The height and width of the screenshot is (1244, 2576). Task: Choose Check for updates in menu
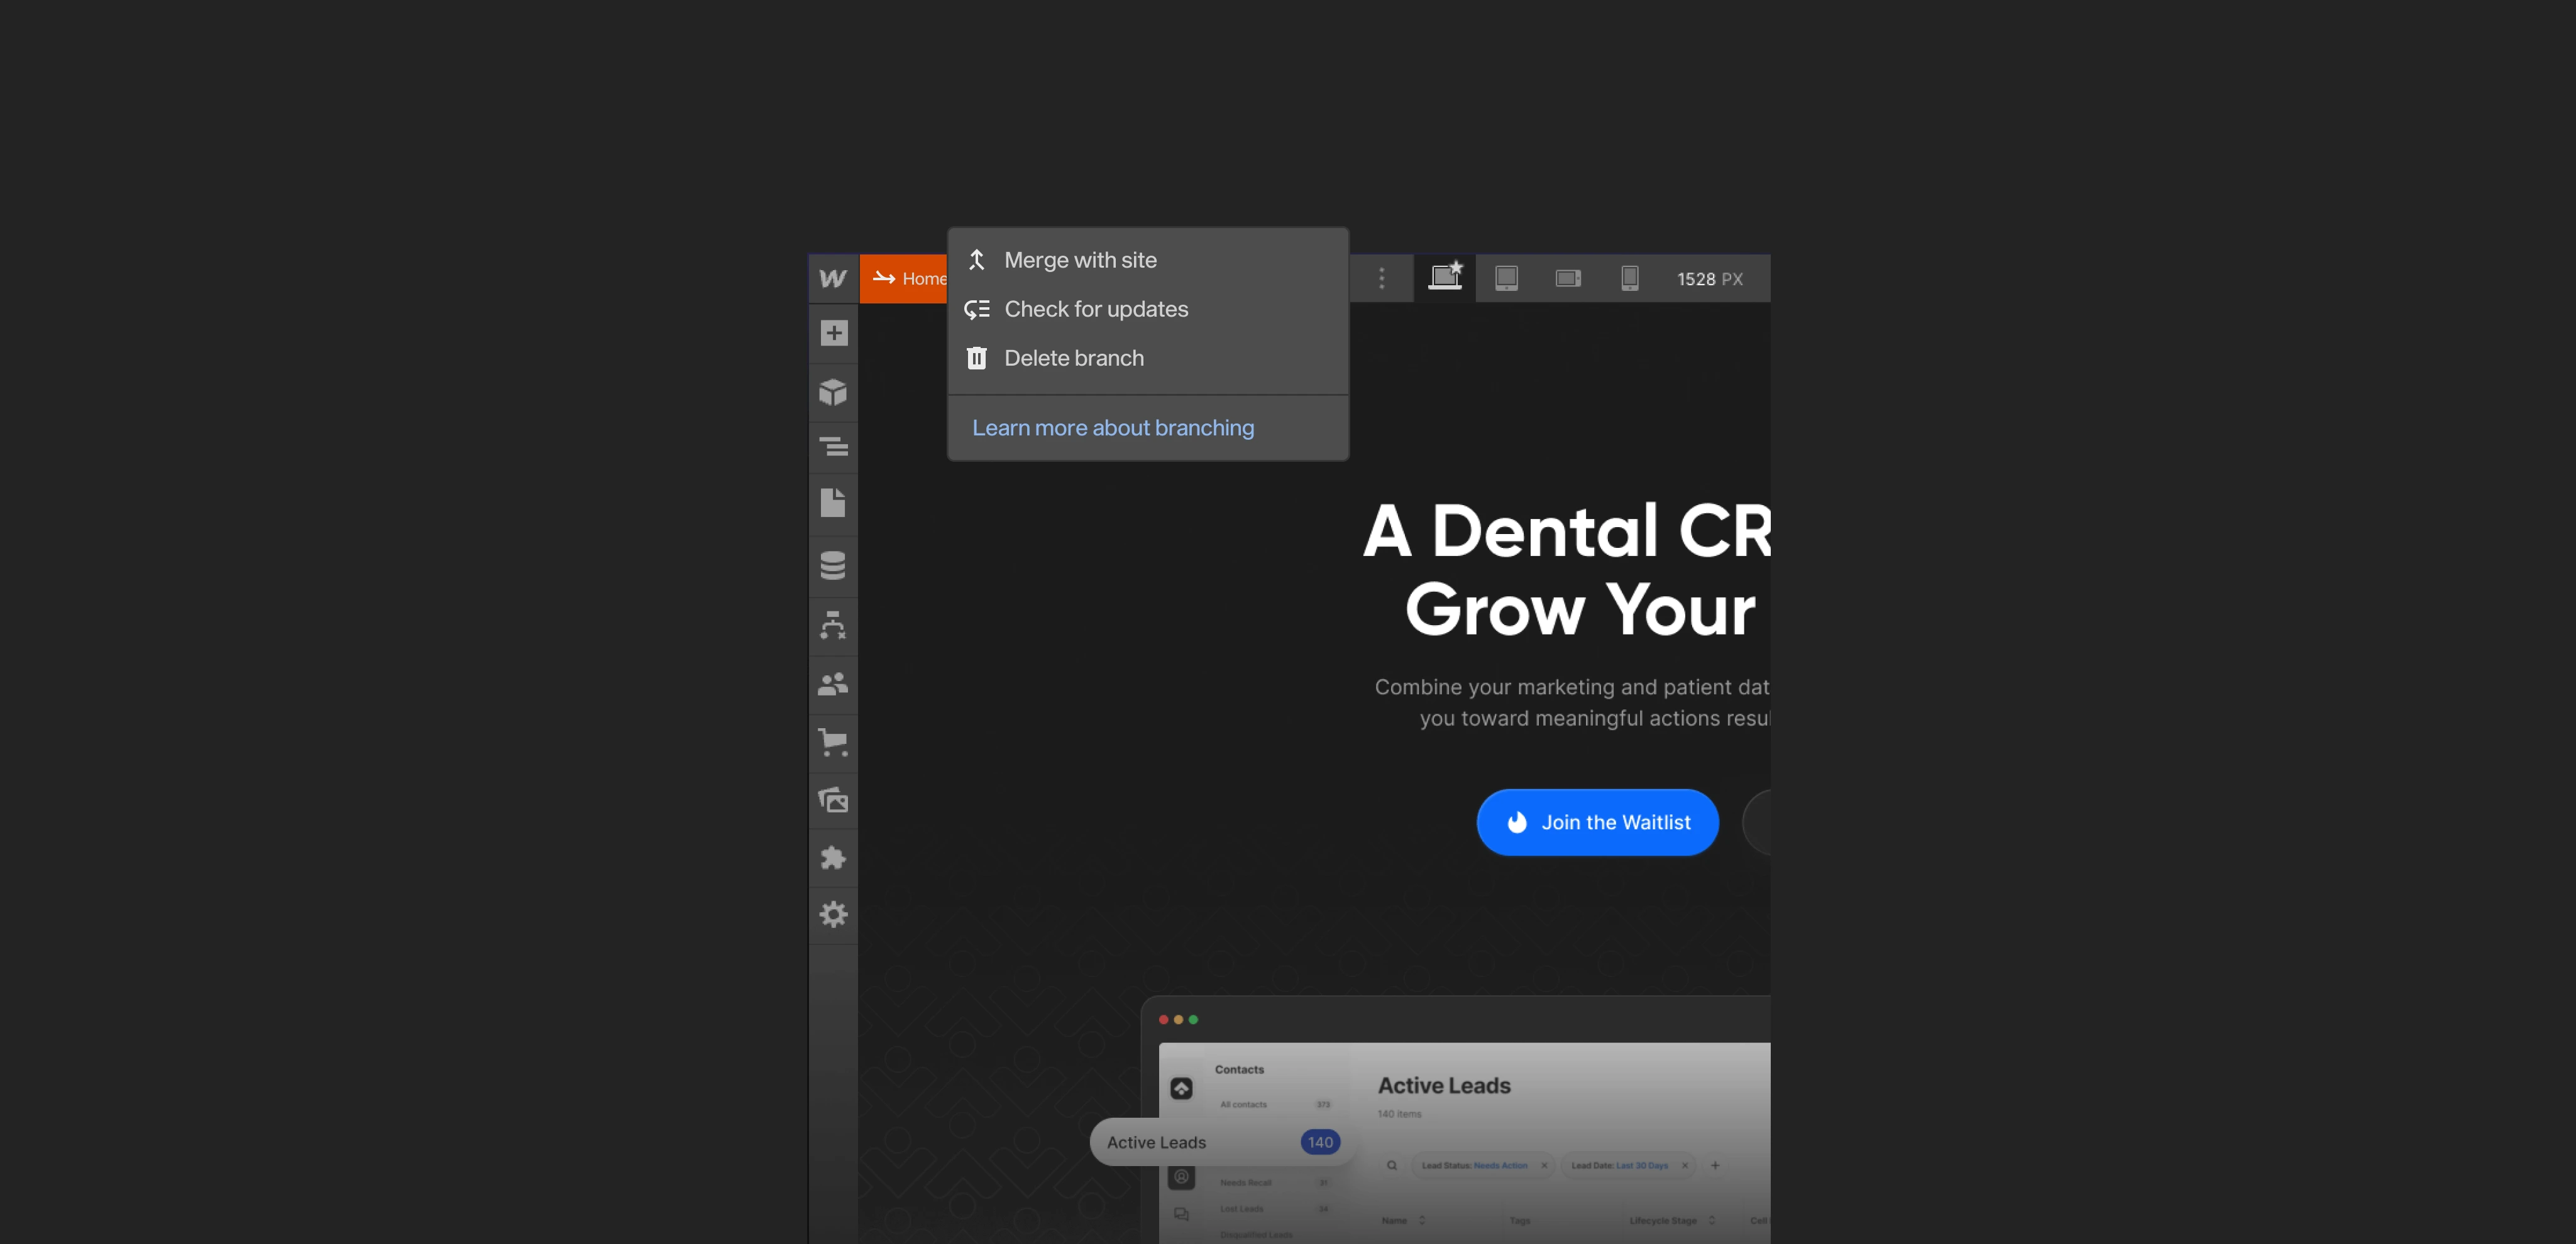(x=1096, y=308)
